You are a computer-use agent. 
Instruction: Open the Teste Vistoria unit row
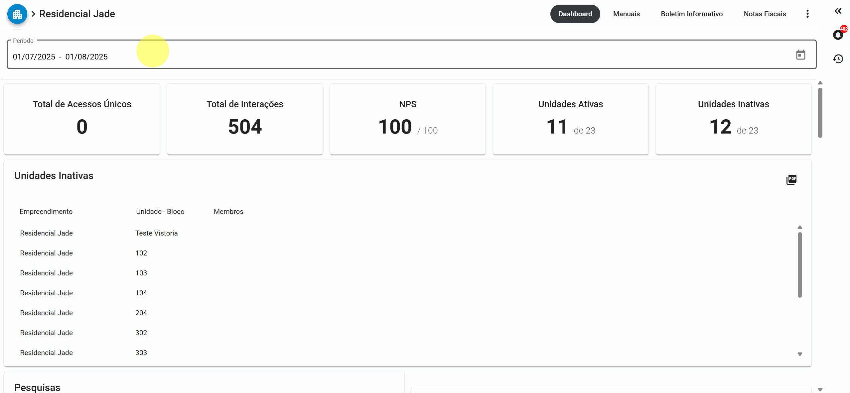pyautogui.click(x=156, y=233)
